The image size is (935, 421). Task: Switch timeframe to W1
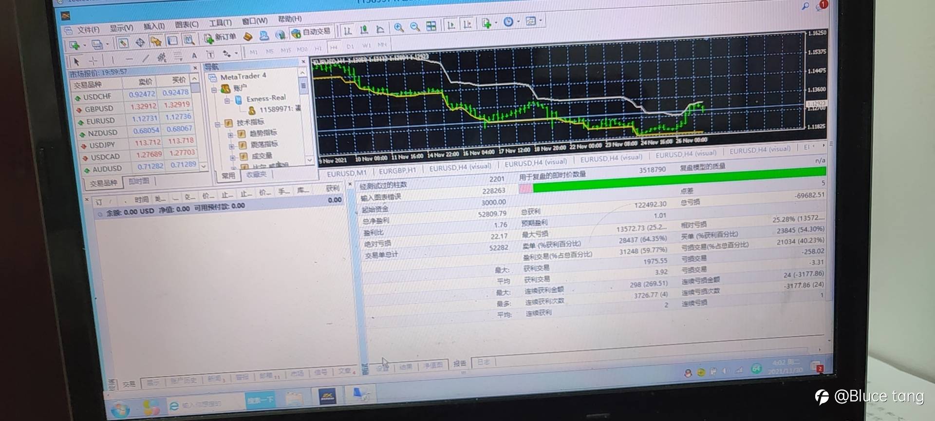[x=366, y=45]
